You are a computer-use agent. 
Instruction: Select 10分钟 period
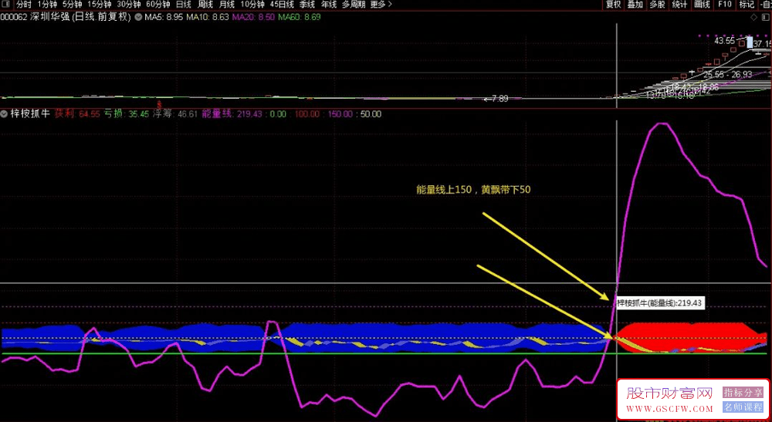coord(252,5)
